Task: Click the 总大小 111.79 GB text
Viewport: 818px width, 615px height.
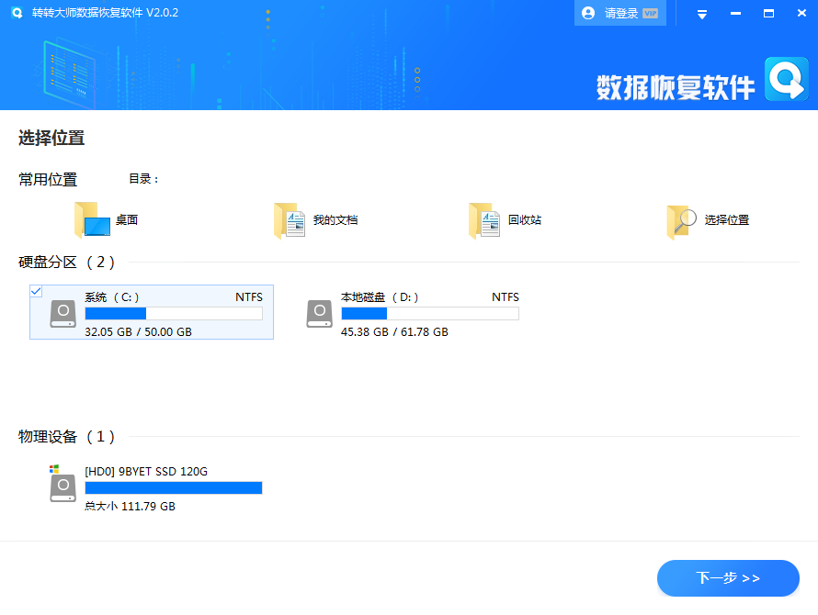Action: [x=130, y=506]
